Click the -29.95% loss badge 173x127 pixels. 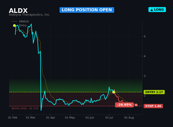point(124,105)
